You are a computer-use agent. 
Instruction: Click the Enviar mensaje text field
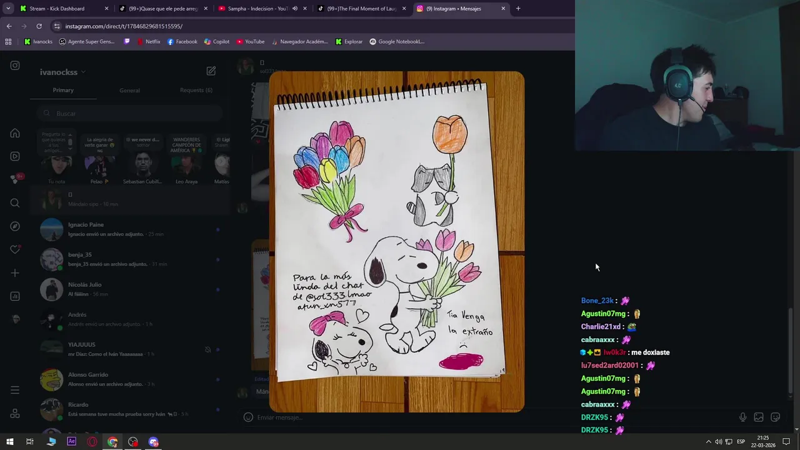(x=487, y=417)
